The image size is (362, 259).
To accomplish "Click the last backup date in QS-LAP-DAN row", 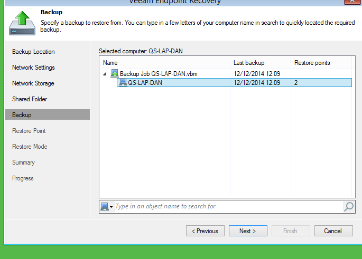I will click(257, 83).
